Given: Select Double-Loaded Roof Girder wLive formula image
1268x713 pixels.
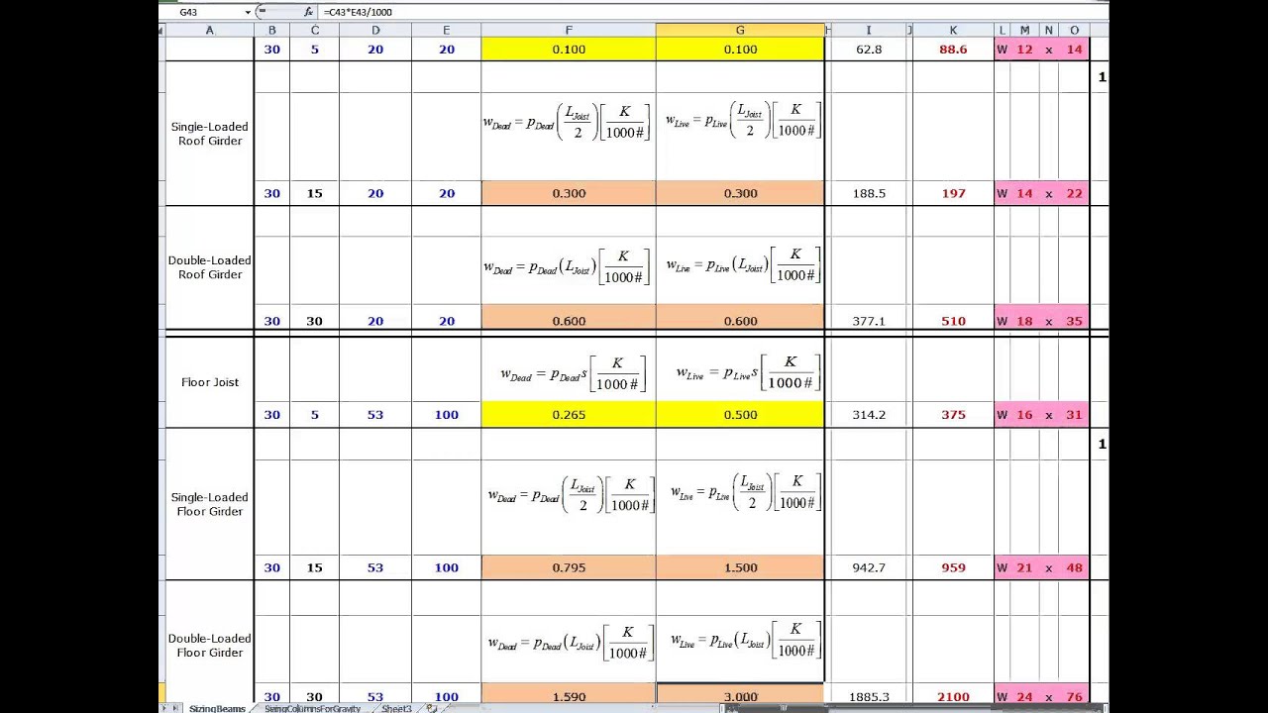Looking at the screenshot, I should [743, 264].
